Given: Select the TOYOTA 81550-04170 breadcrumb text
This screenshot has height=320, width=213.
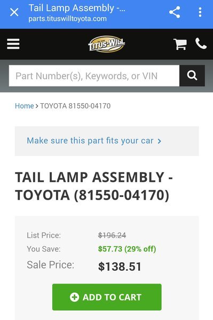Looking at the screenshot, I should [75, 106].
